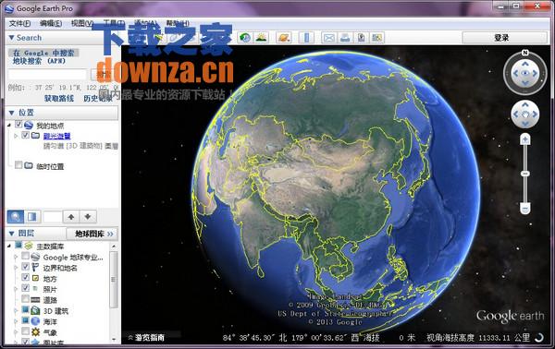The height and width of the screenshot is (349, 555).
Task: Open the 视图(V) menu
Action: 82,23
